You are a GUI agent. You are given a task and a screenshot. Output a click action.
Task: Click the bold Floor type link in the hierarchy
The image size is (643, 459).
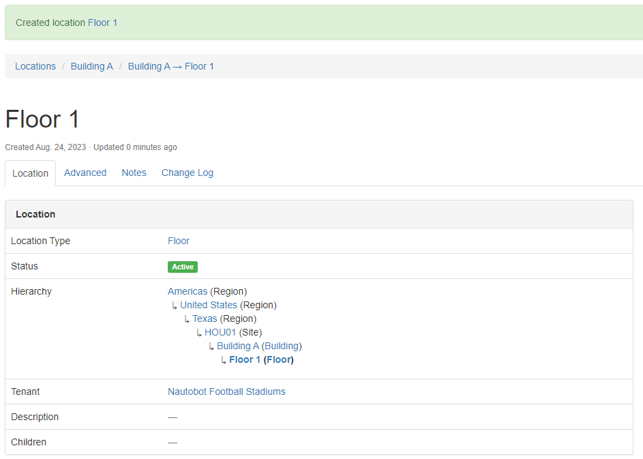[x=279, y=359]
